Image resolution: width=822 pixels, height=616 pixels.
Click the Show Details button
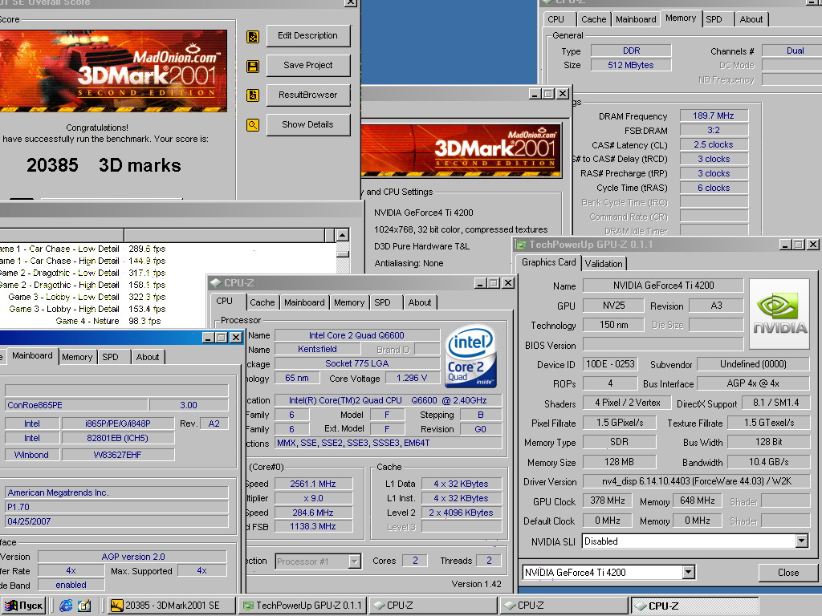(307, 124)
